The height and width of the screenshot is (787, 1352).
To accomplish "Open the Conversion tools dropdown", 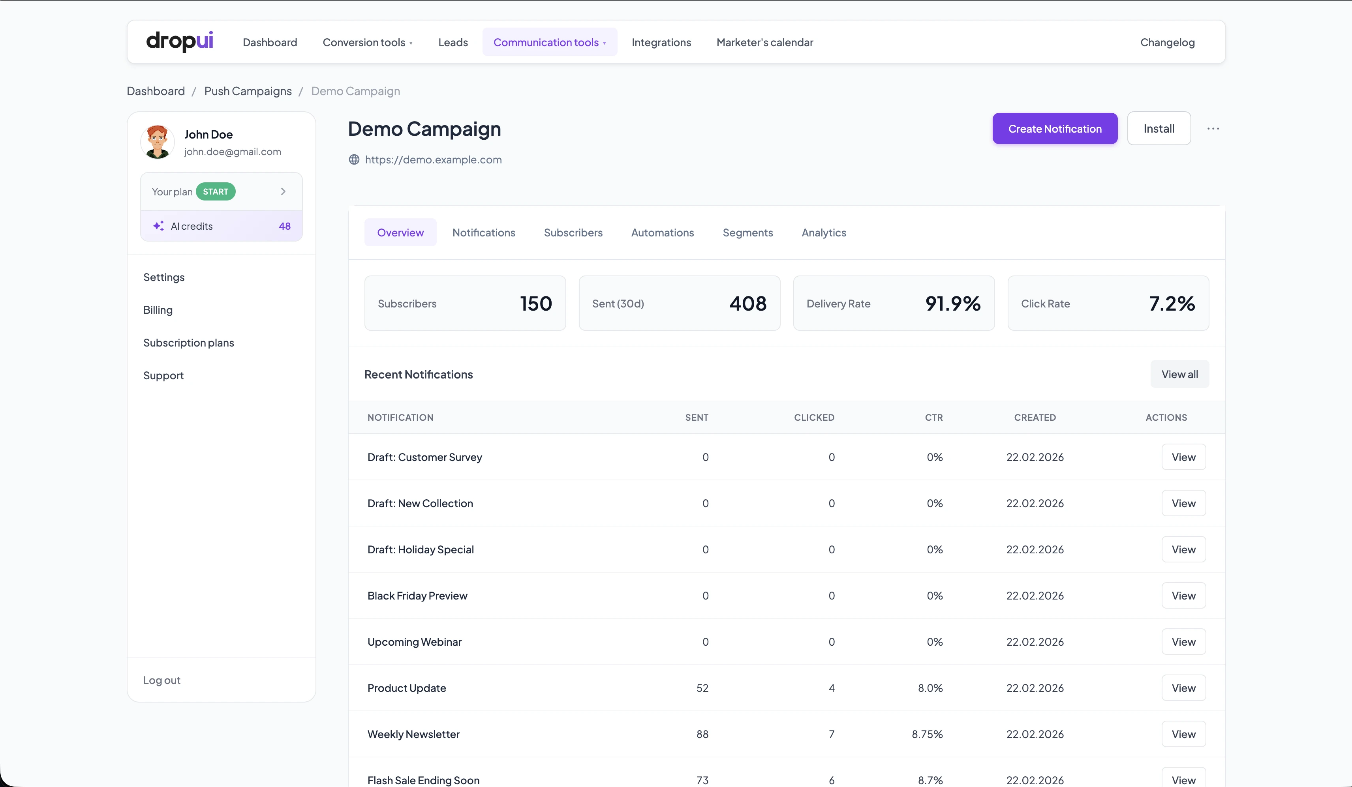I will tap(368, 42).
